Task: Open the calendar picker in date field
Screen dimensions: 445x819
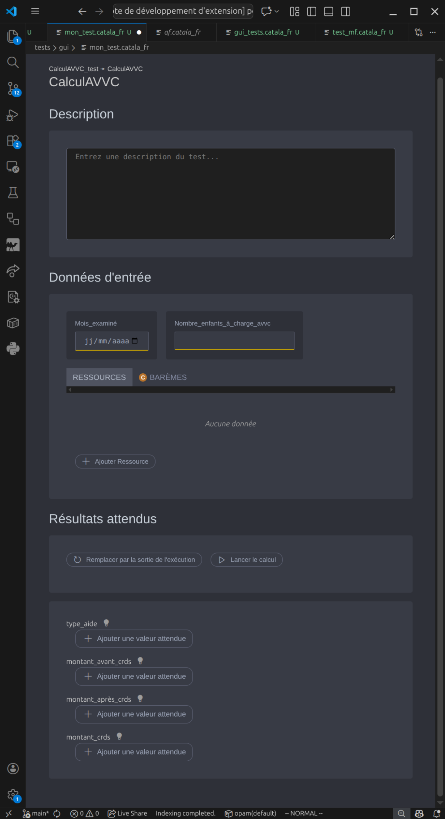Action: [135, 341]
